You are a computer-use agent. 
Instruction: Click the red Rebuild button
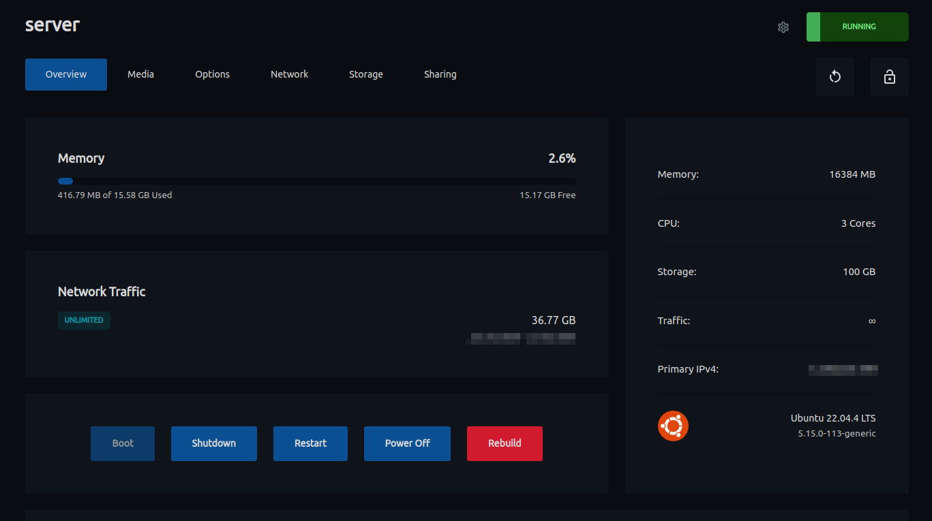[x=505, y=443]
